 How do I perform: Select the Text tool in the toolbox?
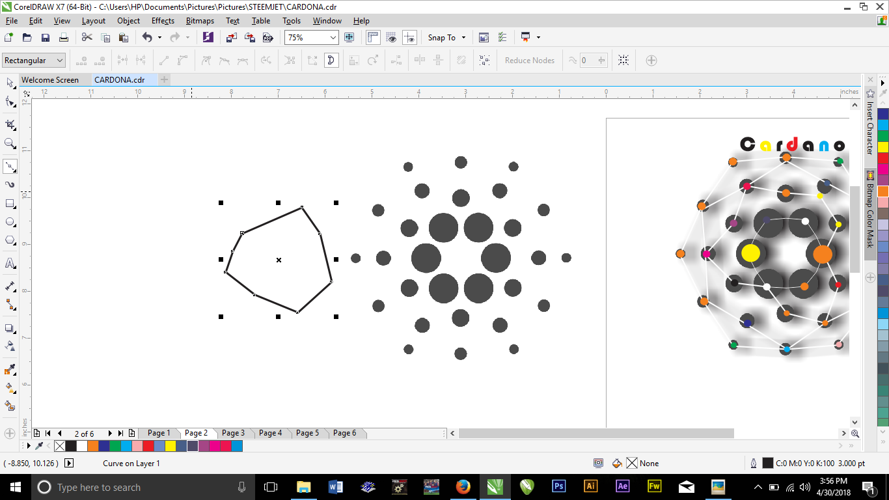[x=10, y=263]
